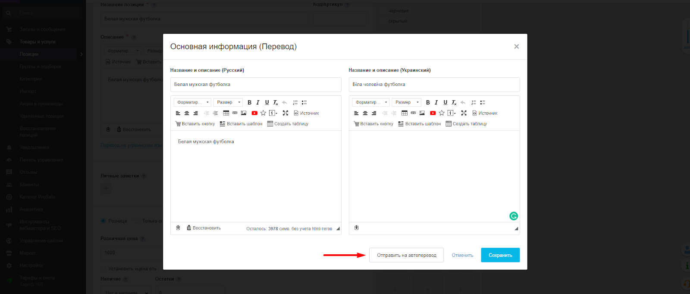Align text right in the Russian editor
Viewport: 690px width, 294px height.
point(195,113)
